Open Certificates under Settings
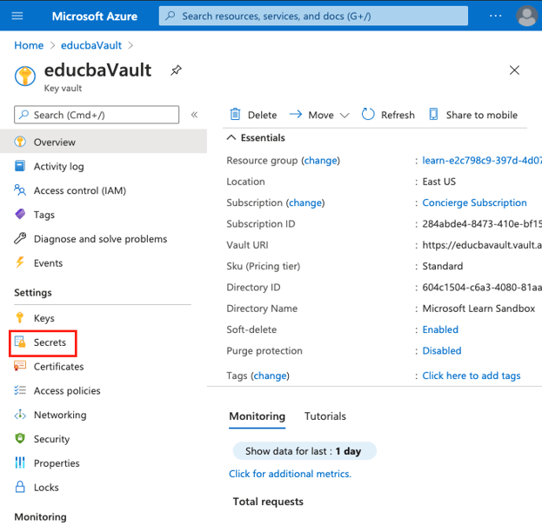This screenshot has height=525, width=542. [x=59, y=367]
